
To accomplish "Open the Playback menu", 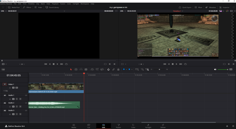I will pyautogui.click(x=55, y=4).
